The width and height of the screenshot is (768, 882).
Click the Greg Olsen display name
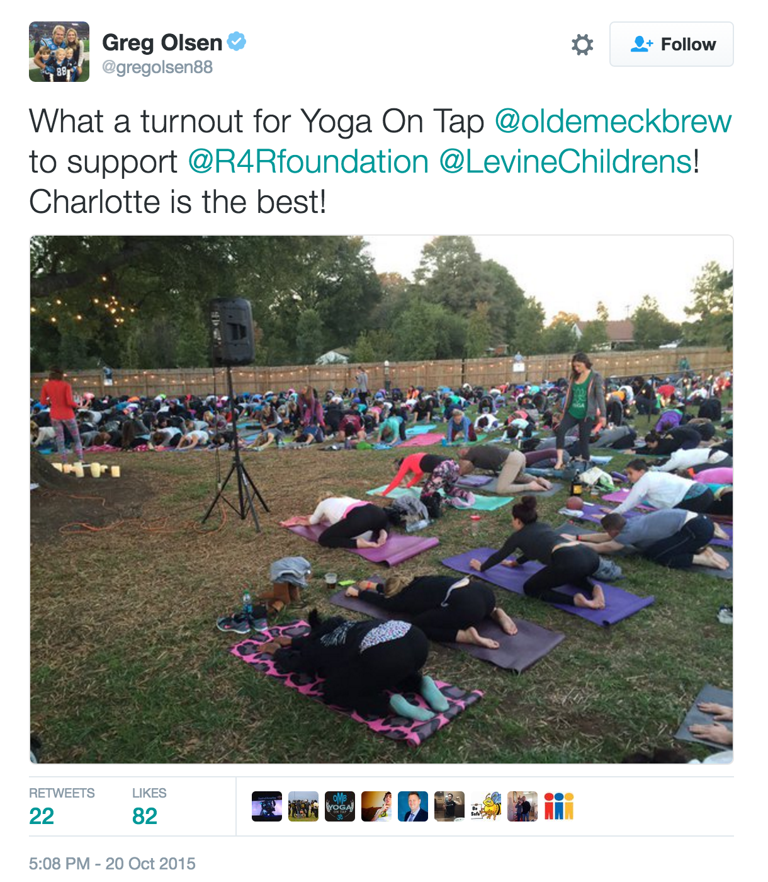point(162,42)
